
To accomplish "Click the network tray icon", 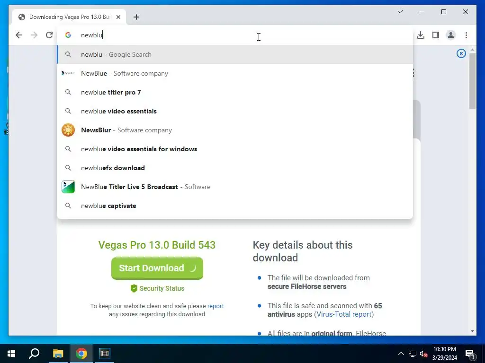I will (413, 354).
